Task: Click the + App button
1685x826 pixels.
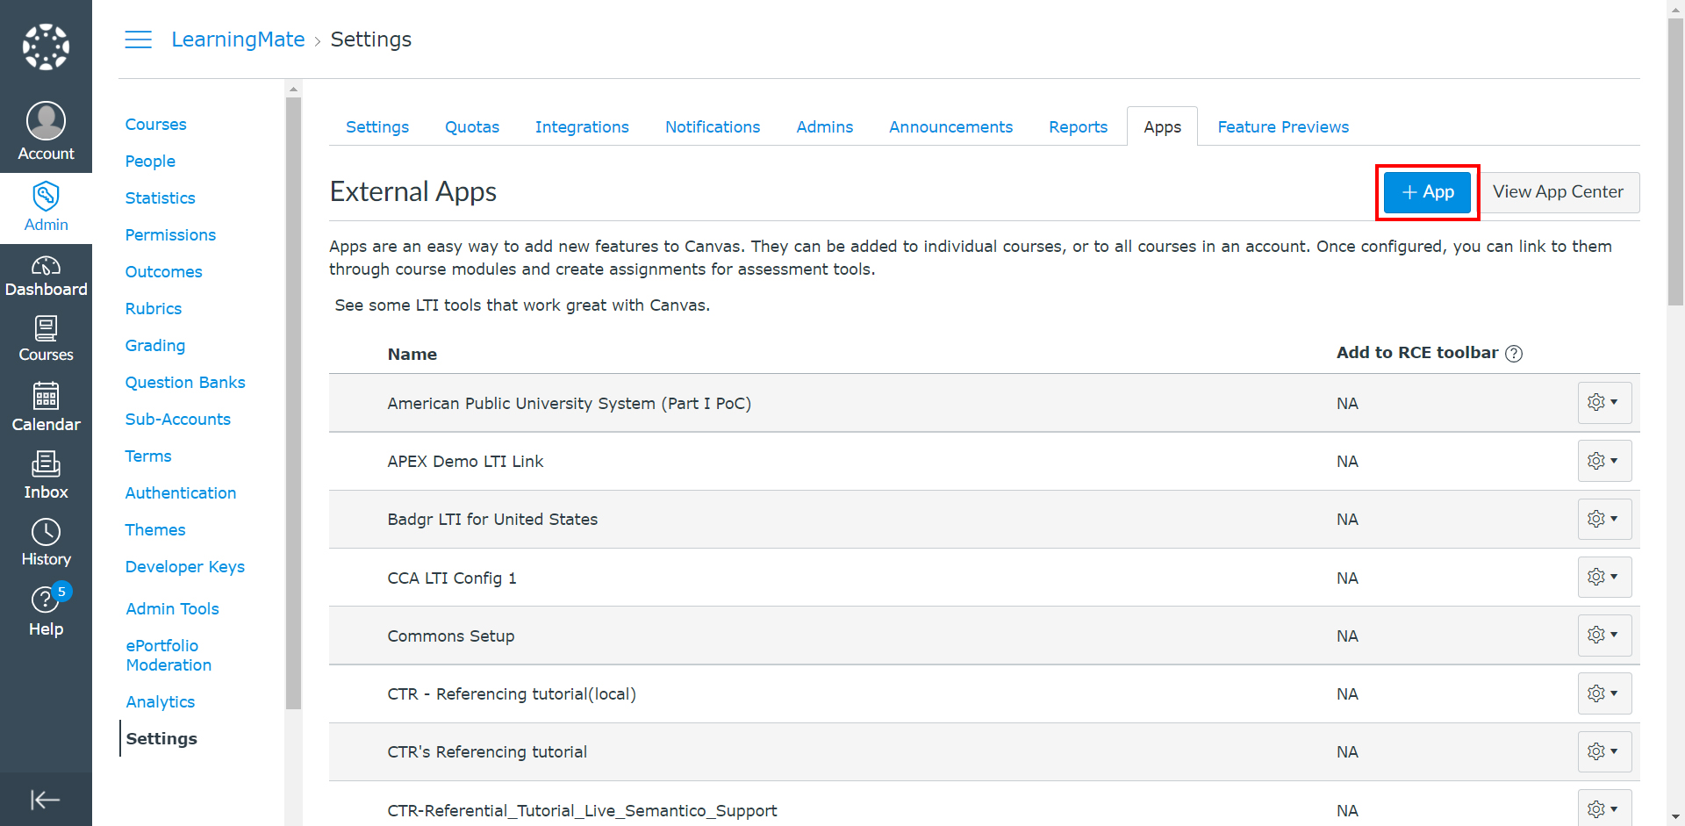Action: click(x=1427, y=192)
